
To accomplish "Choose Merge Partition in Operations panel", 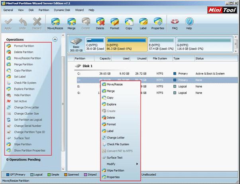I will point(24,65).
